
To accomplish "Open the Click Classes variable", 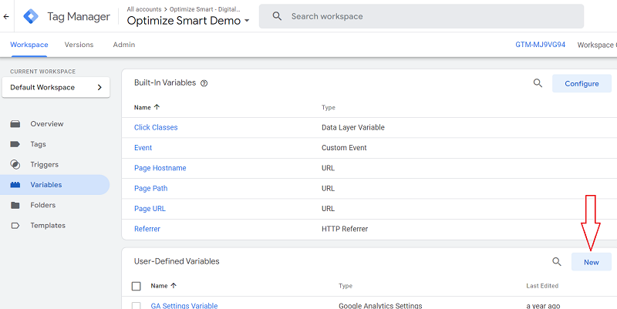I will point(156,127).
